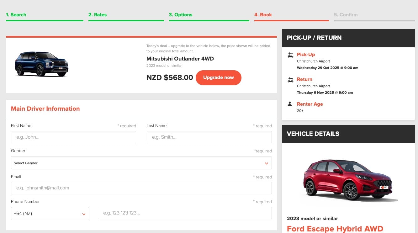This screenshot has height=233, width=418.
Task: Click into the Email input field
Action: [x=141, y=188]
